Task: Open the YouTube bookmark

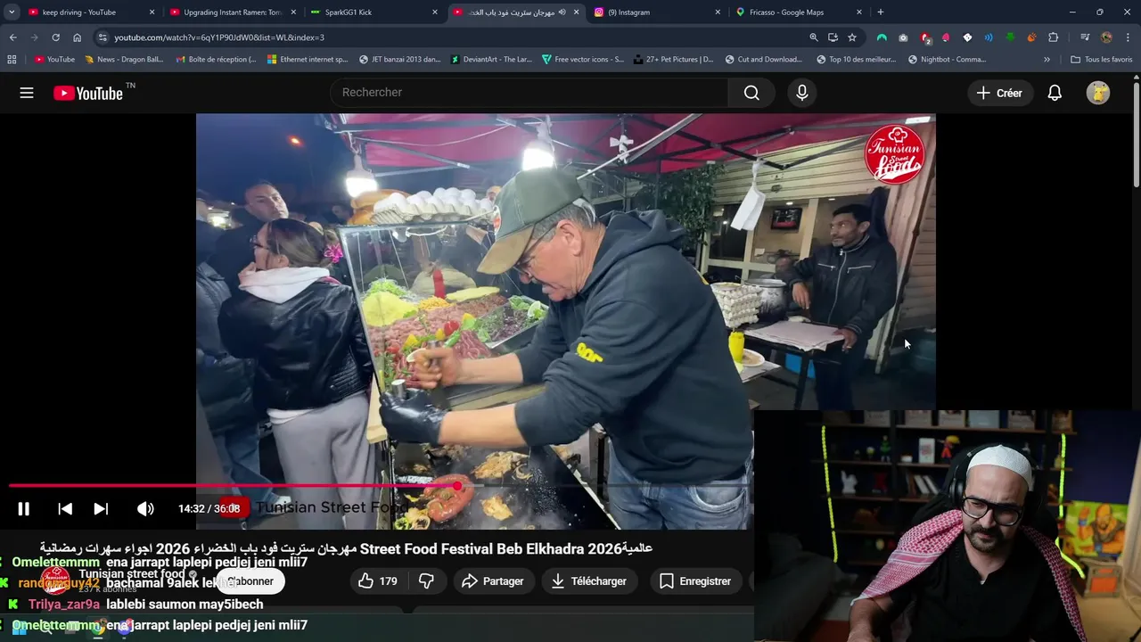Action: pyautogui.click(x=54, y=60)
